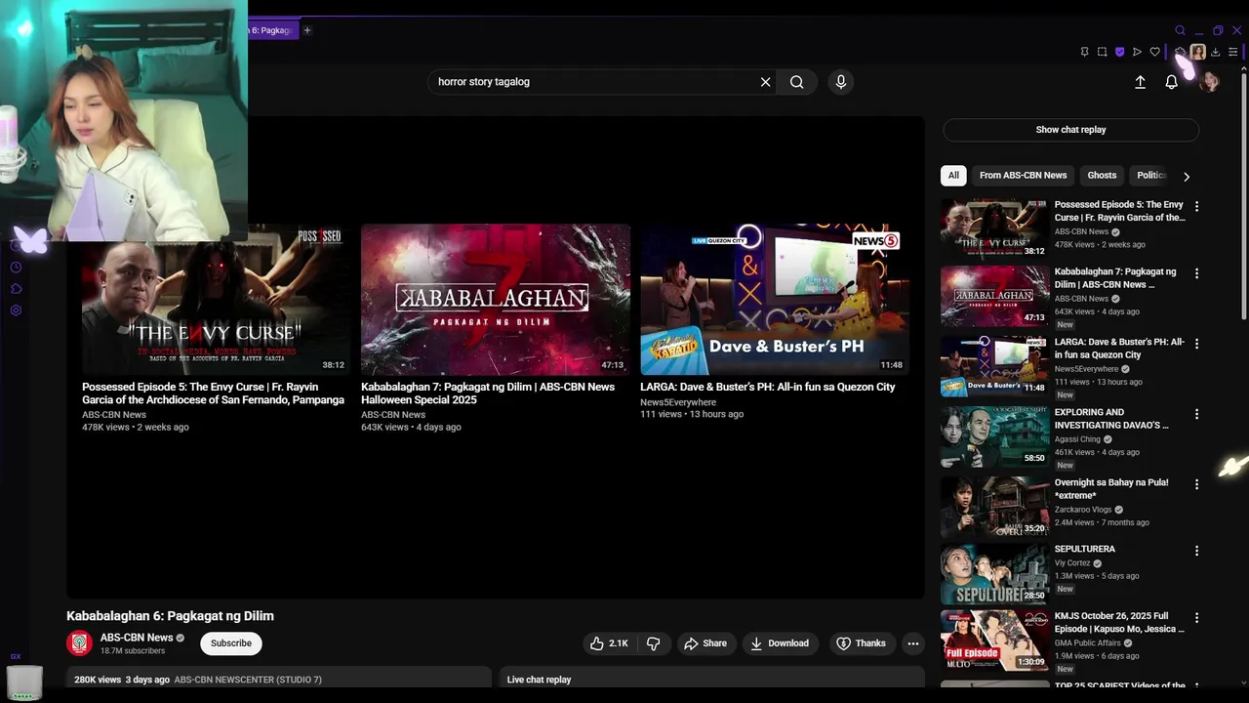1249x703 pixels.
Task: Open the browser tab search magnifier
Action: (x=1180, y=30)
